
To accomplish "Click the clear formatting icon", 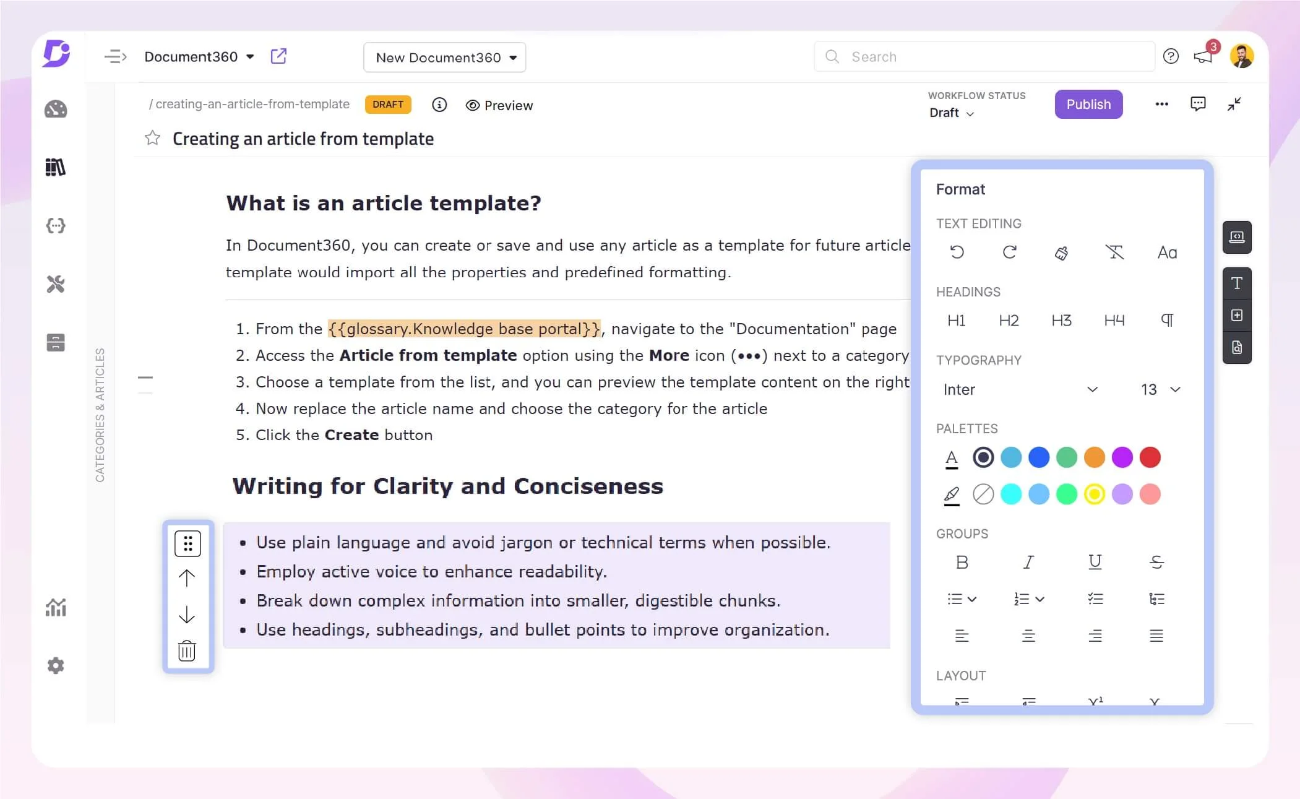I will (1114, 252).
